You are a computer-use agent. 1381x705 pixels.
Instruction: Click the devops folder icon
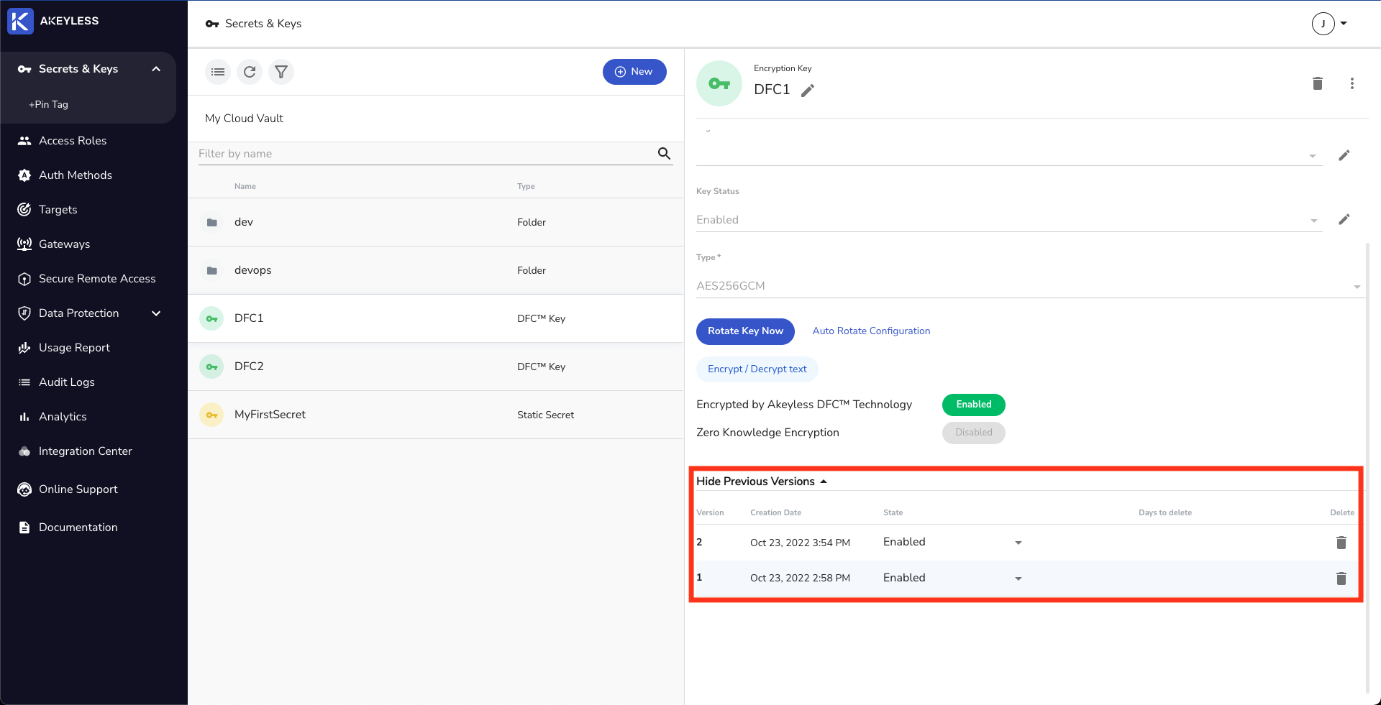click(212, 271)
